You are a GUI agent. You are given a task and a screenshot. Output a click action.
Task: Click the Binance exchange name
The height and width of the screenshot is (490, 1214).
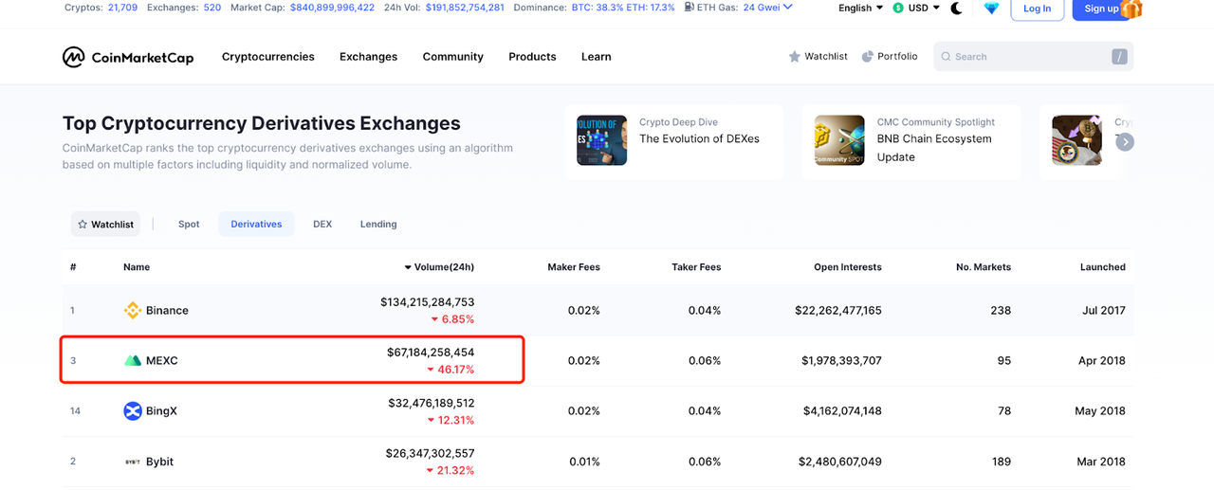tap(167, 311)
